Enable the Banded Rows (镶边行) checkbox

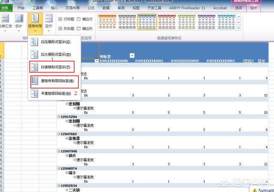80,19
